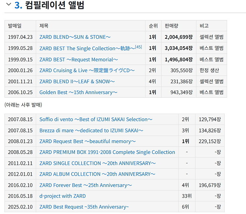Viewport: 246px width, 214px height.
Task: Open ZARD BLEND II~LEAF & SNOW~ link
Action: (x=77, y=81)
